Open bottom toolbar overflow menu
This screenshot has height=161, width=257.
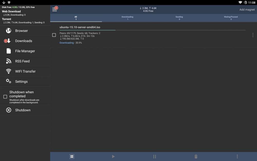coord(237,156)
